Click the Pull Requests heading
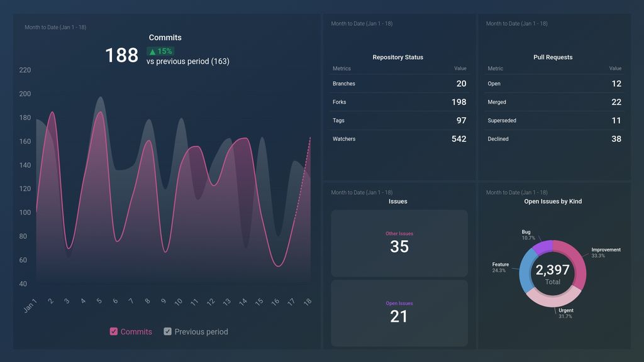The height and width of the screenshot is (362, 644). (553, 57)
